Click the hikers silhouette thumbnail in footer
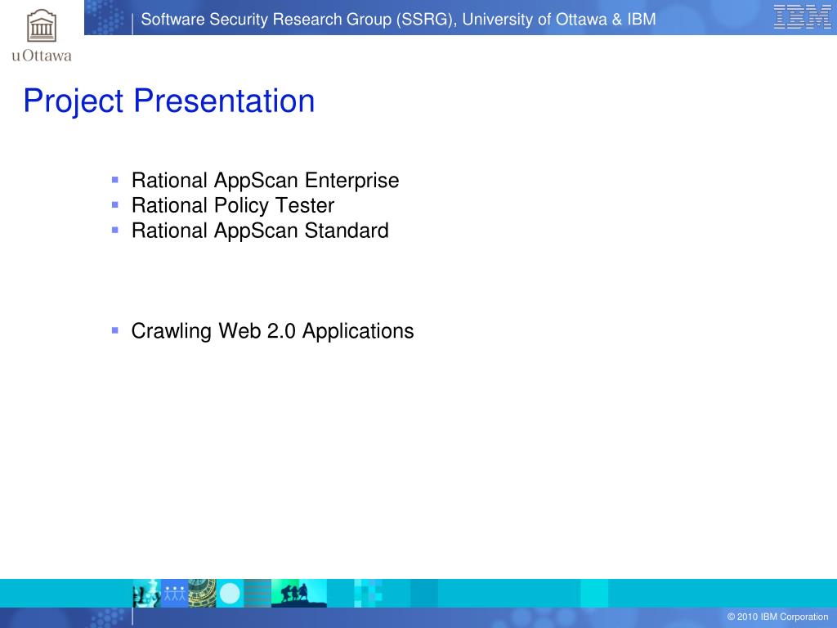Screen dimensions: 837x628 click(299, 594)
